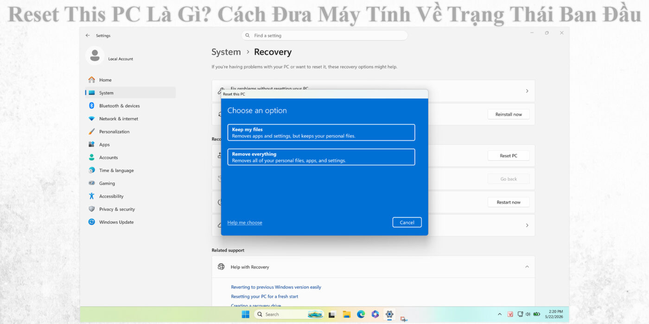Screen dimensions: 649x324
Task: Click the Reset PC button in Settings
Action: [x=509, y=156]
